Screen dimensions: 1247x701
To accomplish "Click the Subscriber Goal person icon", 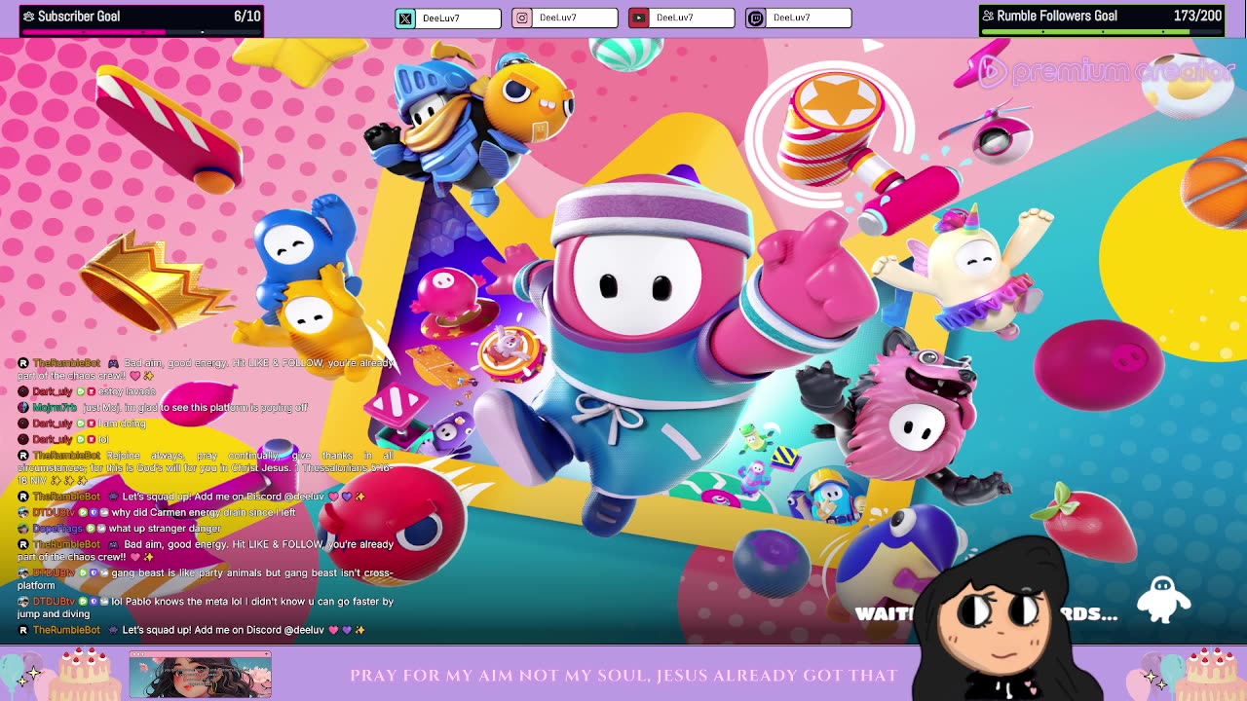I will [x=28, y=17].
